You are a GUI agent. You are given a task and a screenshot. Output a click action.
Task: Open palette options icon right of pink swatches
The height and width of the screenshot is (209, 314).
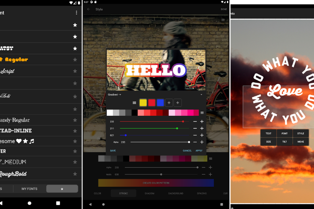pos(202,113)
